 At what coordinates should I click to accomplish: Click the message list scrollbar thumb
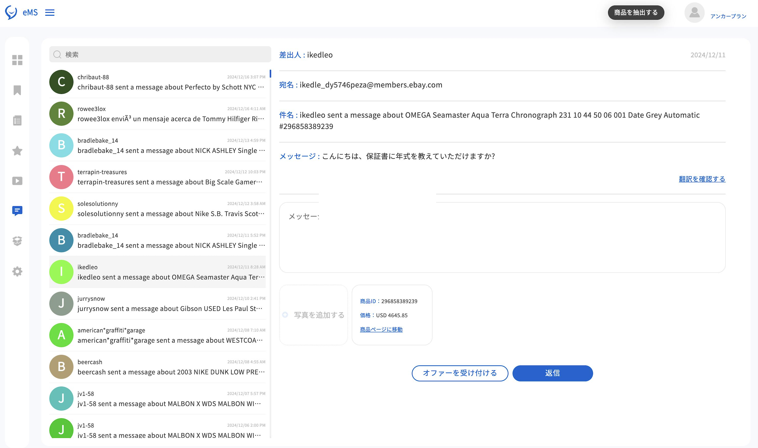[270, 74]
